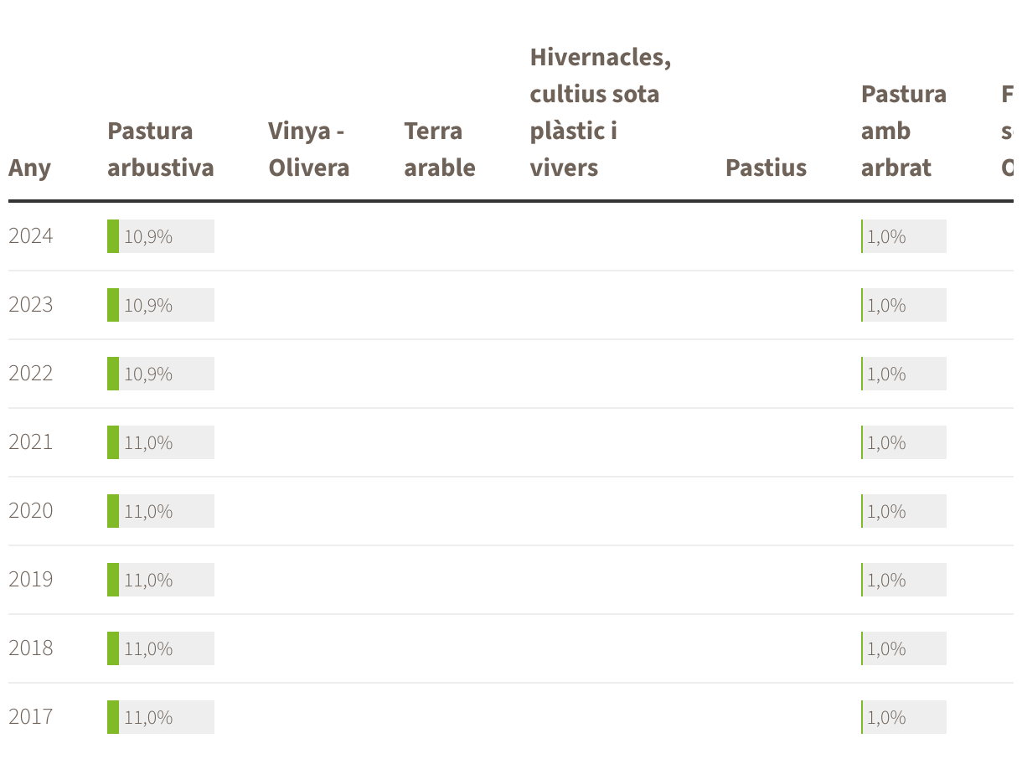Click the "Hivernacles, cultius sota plàstic i vivers" header
This screenshot has width=1022, height=759.
point(600,112)
